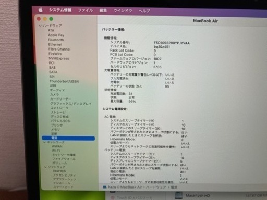267x200 pixels.
Task: Click the Macintosh HD disk icon behind
Action: coord(179,195)
